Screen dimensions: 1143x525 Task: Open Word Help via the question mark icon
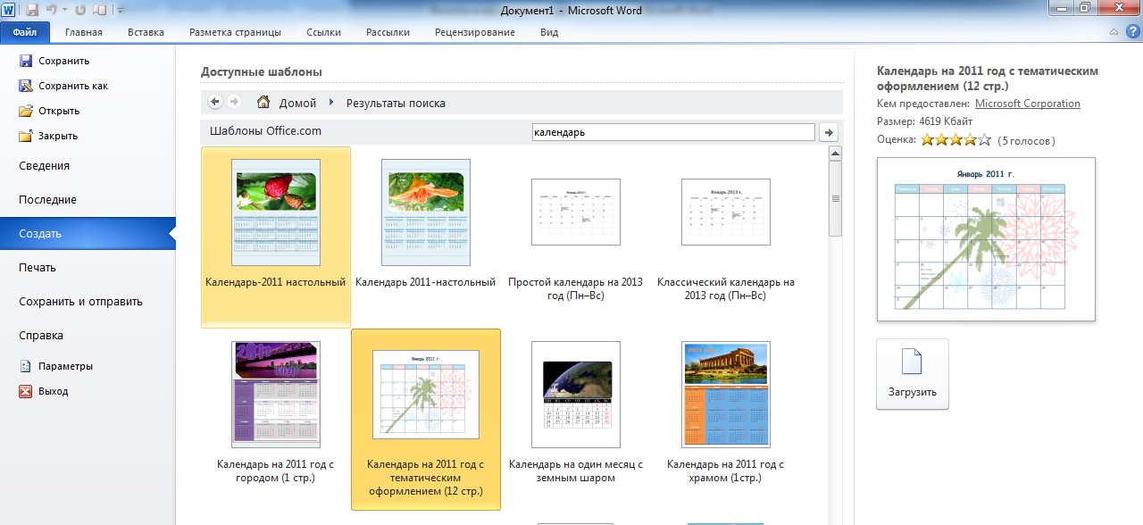pos(1131,32)
